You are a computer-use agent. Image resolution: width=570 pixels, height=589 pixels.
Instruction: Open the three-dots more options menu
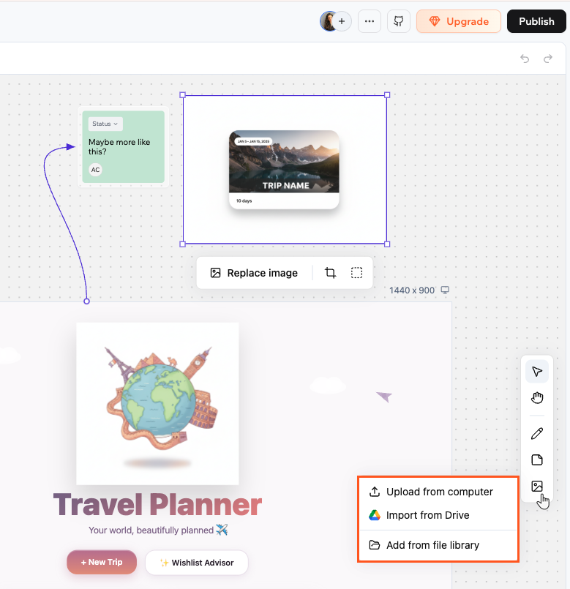click(x=370, y=21)
